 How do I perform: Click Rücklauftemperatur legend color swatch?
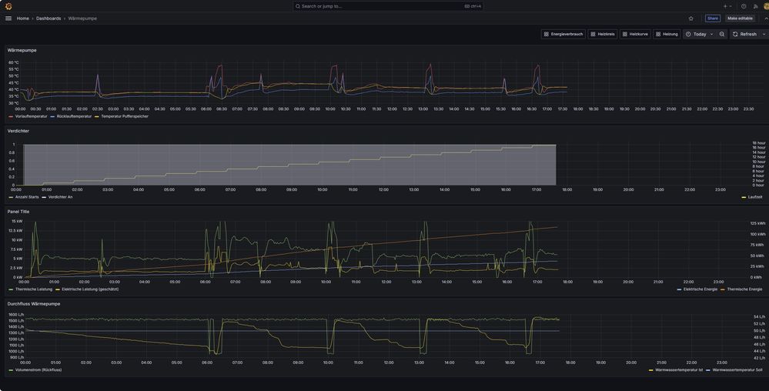tap(52, 116)
